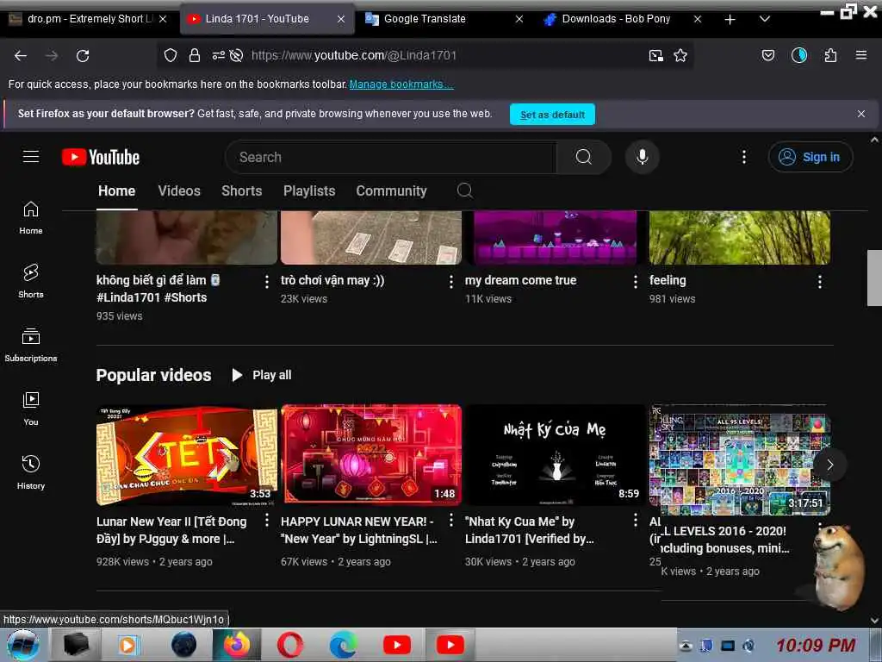The height and width of the screenshot is (662, 882).
Task: Click the address bar URL
Action: (x=354, y=55)
